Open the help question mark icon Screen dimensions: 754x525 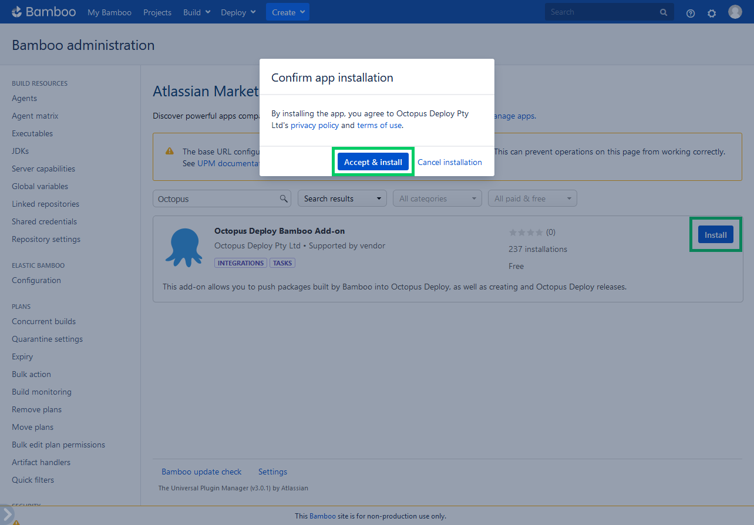click(x=691, y=13)
